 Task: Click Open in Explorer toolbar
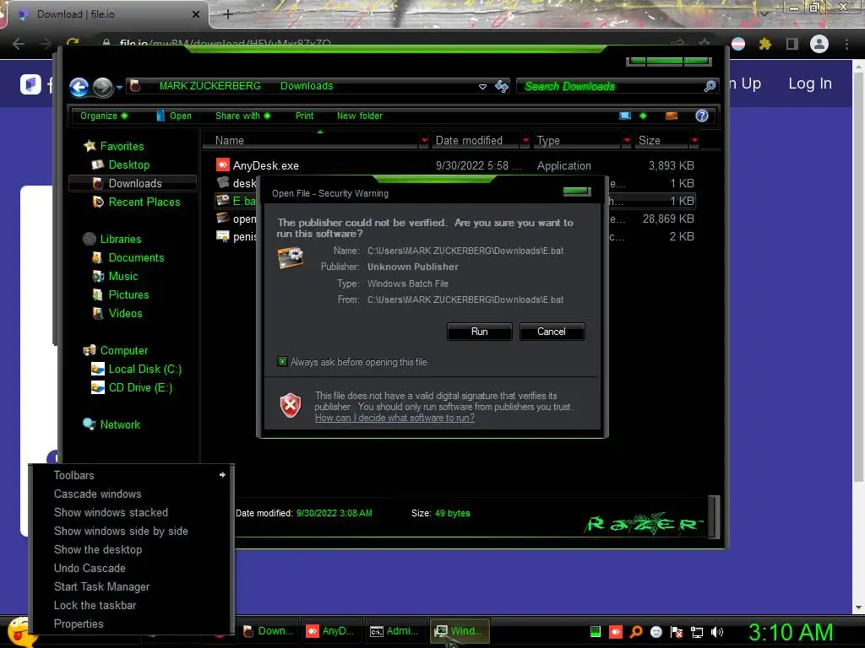(x=174, y=116)
